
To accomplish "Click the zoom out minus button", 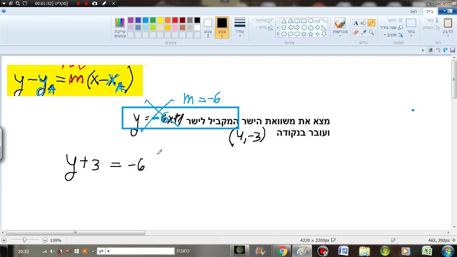I will click(x=45, y=240).
